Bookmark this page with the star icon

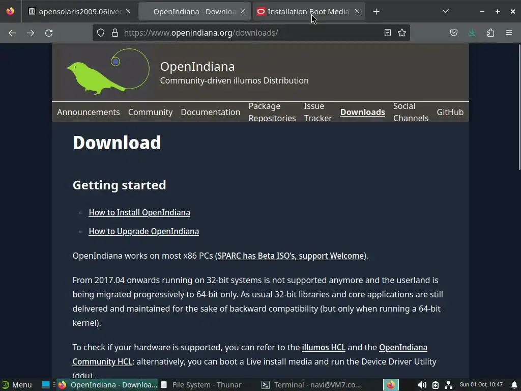402,33
